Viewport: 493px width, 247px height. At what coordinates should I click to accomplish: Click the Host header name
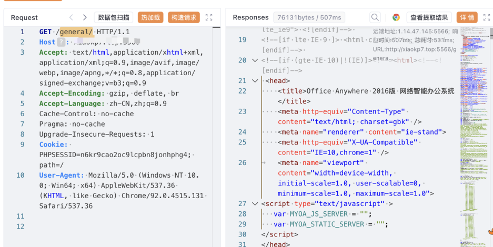[47, 42]
